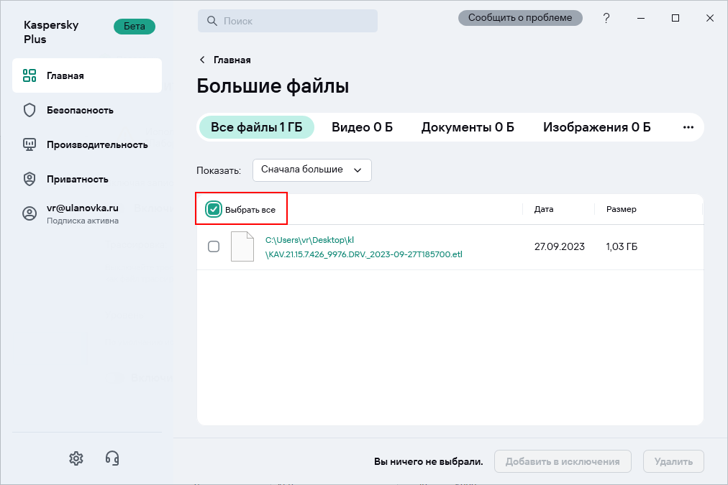Open settings via the gear icon
The height and width of the screenshot is (485, 728).
(x=76, y=458)
